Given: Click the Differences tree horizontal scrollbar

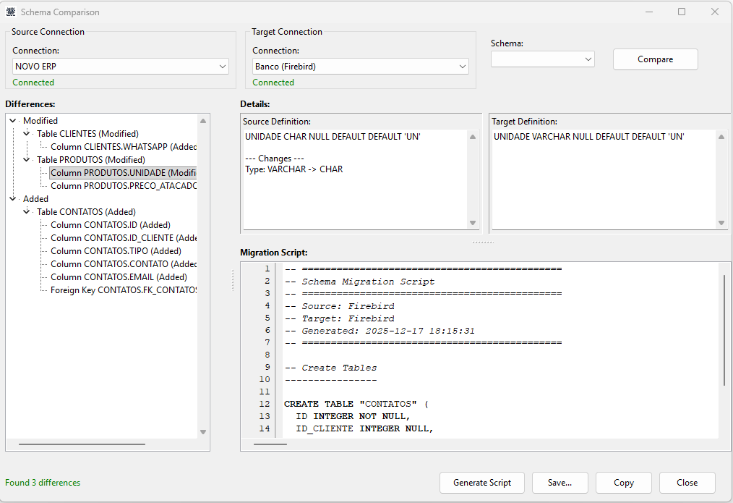Looking at the screenshot, I should pyautogui.click(x=82, y=444).
